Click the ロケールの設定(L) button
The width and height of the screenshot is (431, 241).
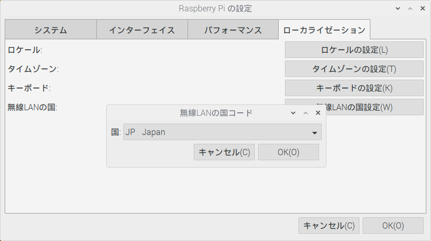click(x=354, y=50)
